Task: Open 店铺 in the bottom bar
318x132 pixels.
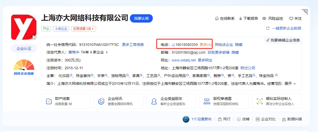Action: click(x=243, y=119)
